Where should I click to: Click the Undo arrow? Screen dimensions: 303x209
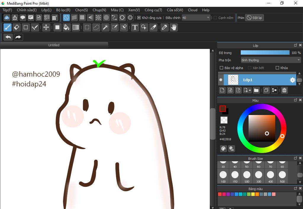(8, 37)
